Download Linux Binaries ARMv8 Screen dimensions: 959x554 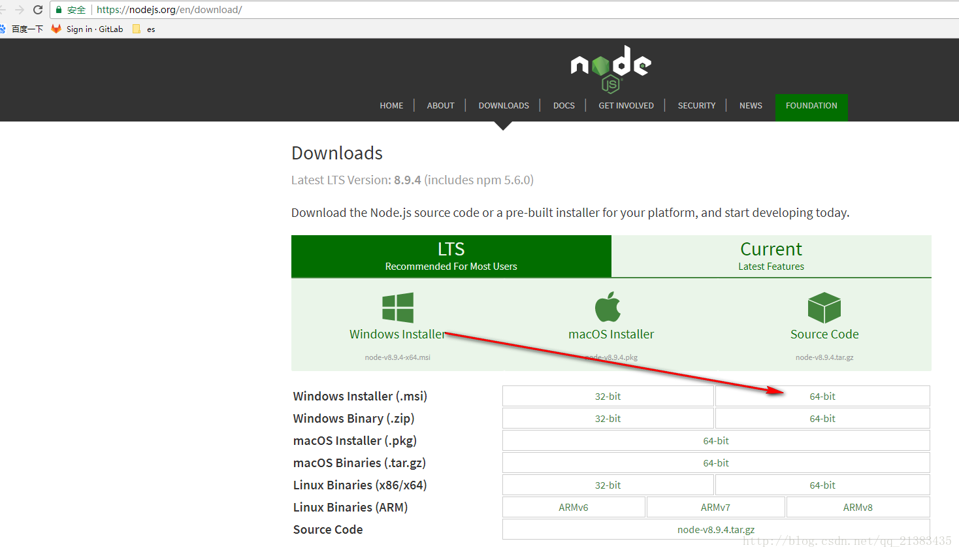(858, 508)
